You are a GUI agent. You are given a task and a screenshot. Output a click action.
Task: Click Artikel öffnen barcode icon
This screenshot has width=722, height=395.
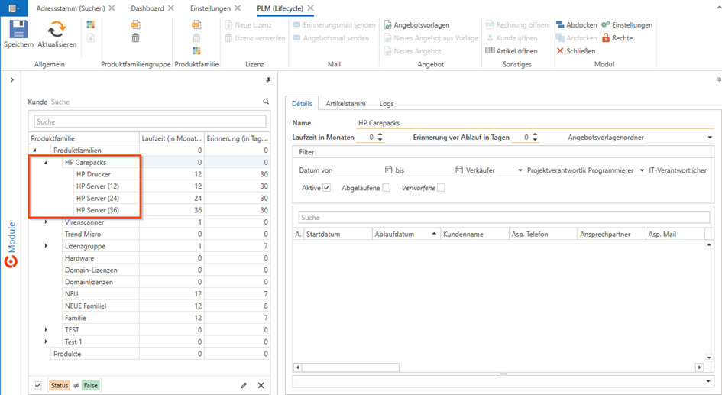pos(491,51)
